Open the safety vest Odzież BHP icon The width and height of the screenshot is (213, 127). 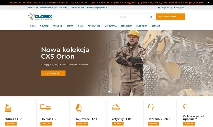click(x=8, y=108)
